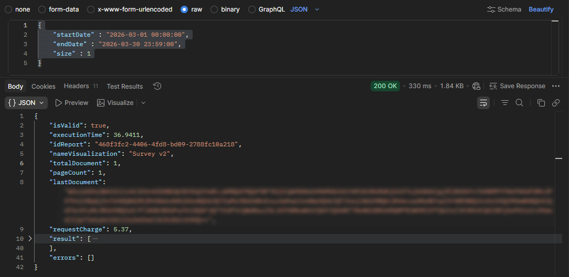The height and width of the screenshot is (277, 569).
Task: Open the Schema panel
Action: pos(504,9)
